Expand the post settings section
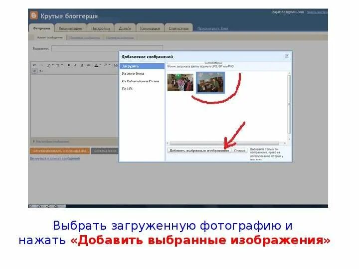The image size is (359, 269). (x=51, y=141)
